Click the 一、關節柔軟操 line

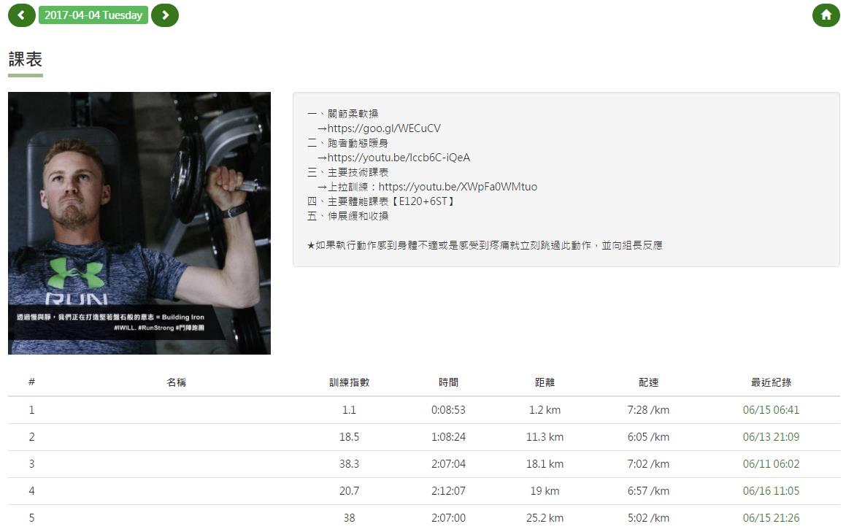342,114
